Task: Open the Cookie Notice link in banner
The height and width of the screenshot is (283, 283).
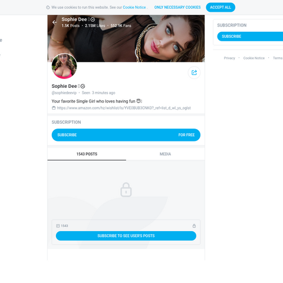Action: coord(134,7)
